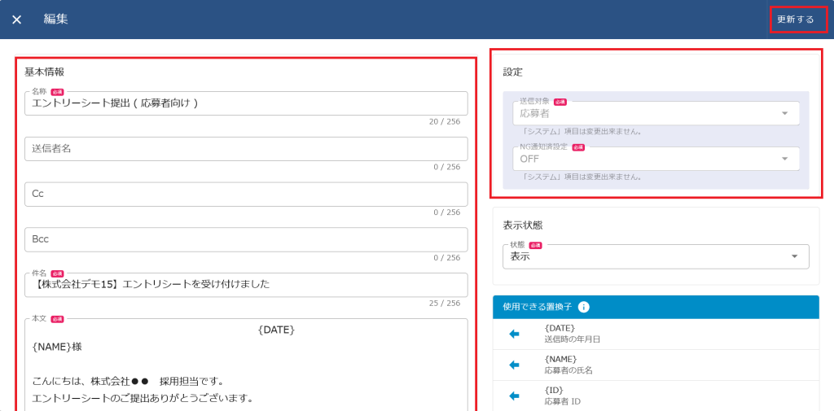This screenshot has height=411, width=834.
Task: Click the info icon beside 使用できる置換子
Action: click(x=583, y=307)
